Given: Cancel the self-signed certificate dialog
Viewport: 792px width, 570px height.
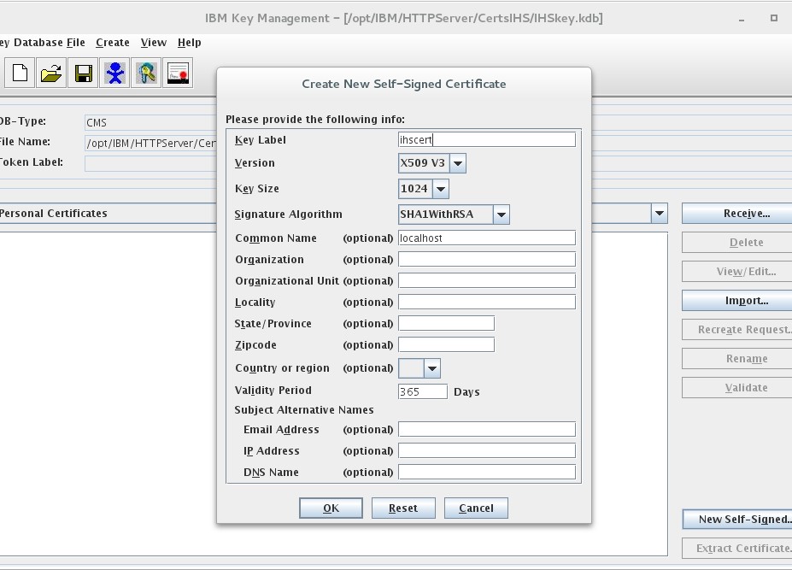Looking at the screenshot, I should [476, 508].
